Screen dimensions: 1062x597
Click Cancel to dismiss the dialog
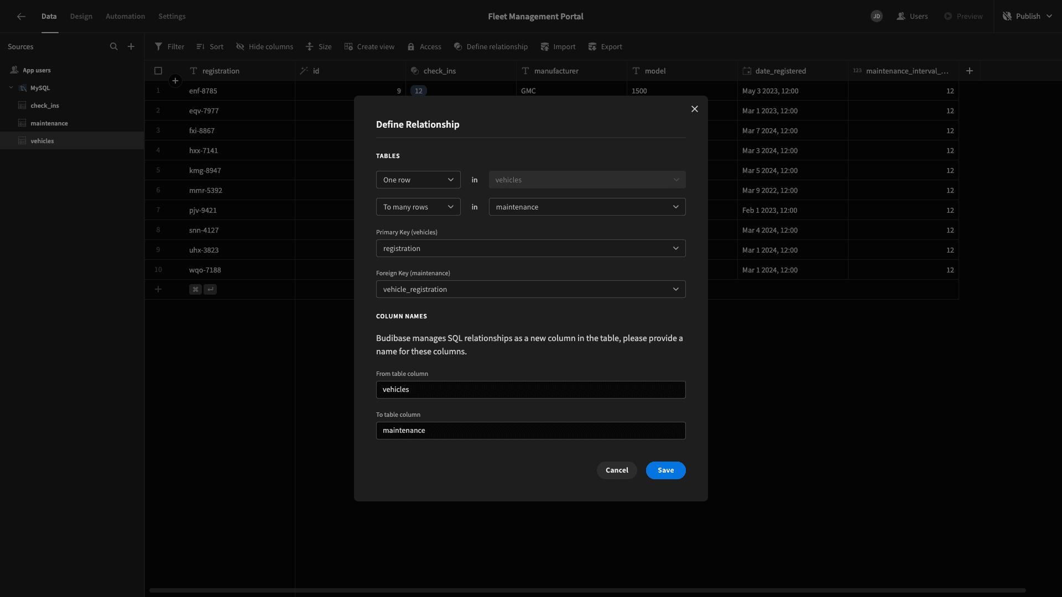coord(617,470)
